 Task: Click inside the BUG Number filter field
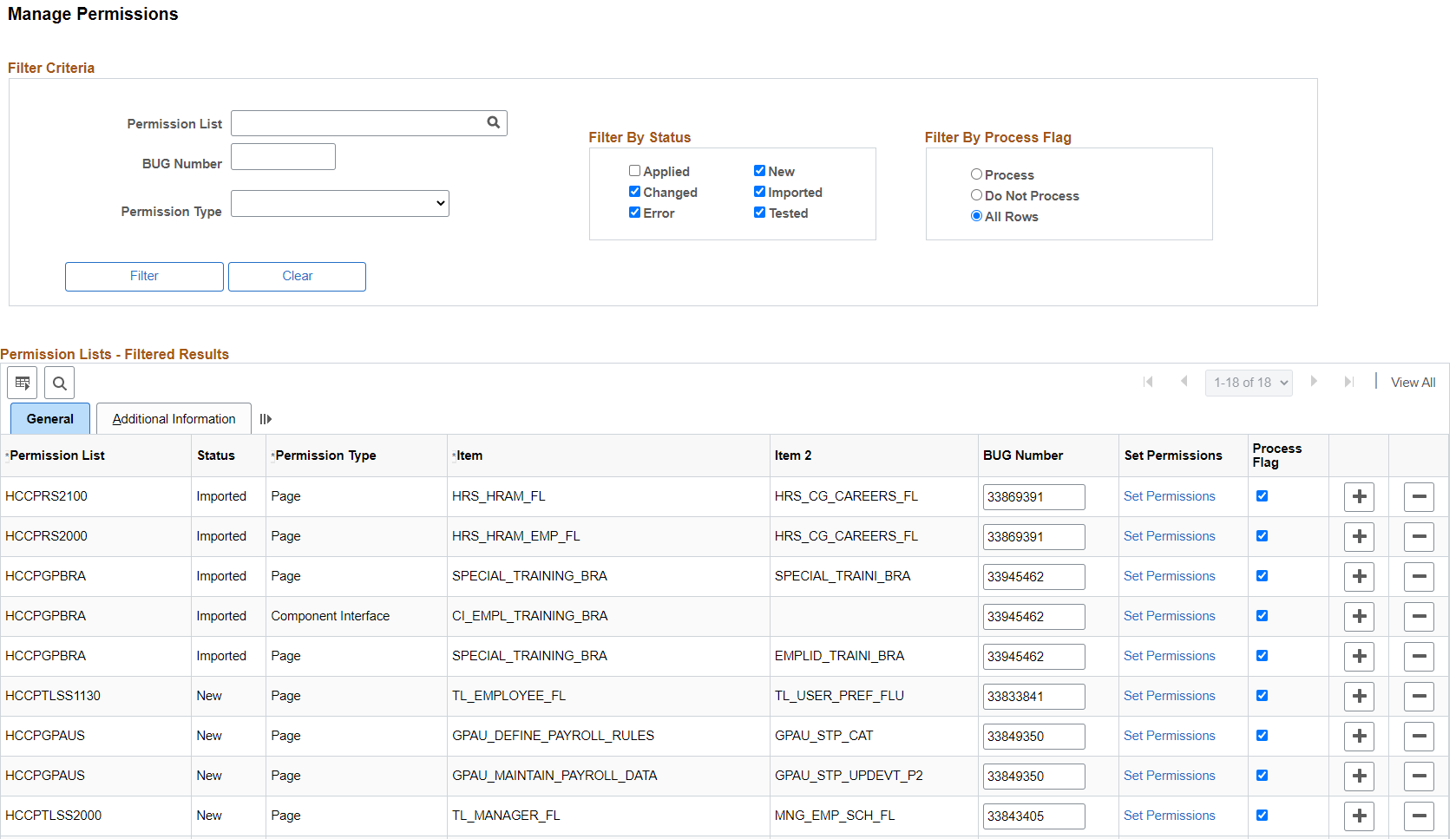click(283, 156)
